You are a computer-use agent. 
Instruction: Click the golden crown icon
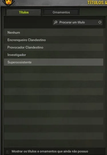tap(9, 2)
